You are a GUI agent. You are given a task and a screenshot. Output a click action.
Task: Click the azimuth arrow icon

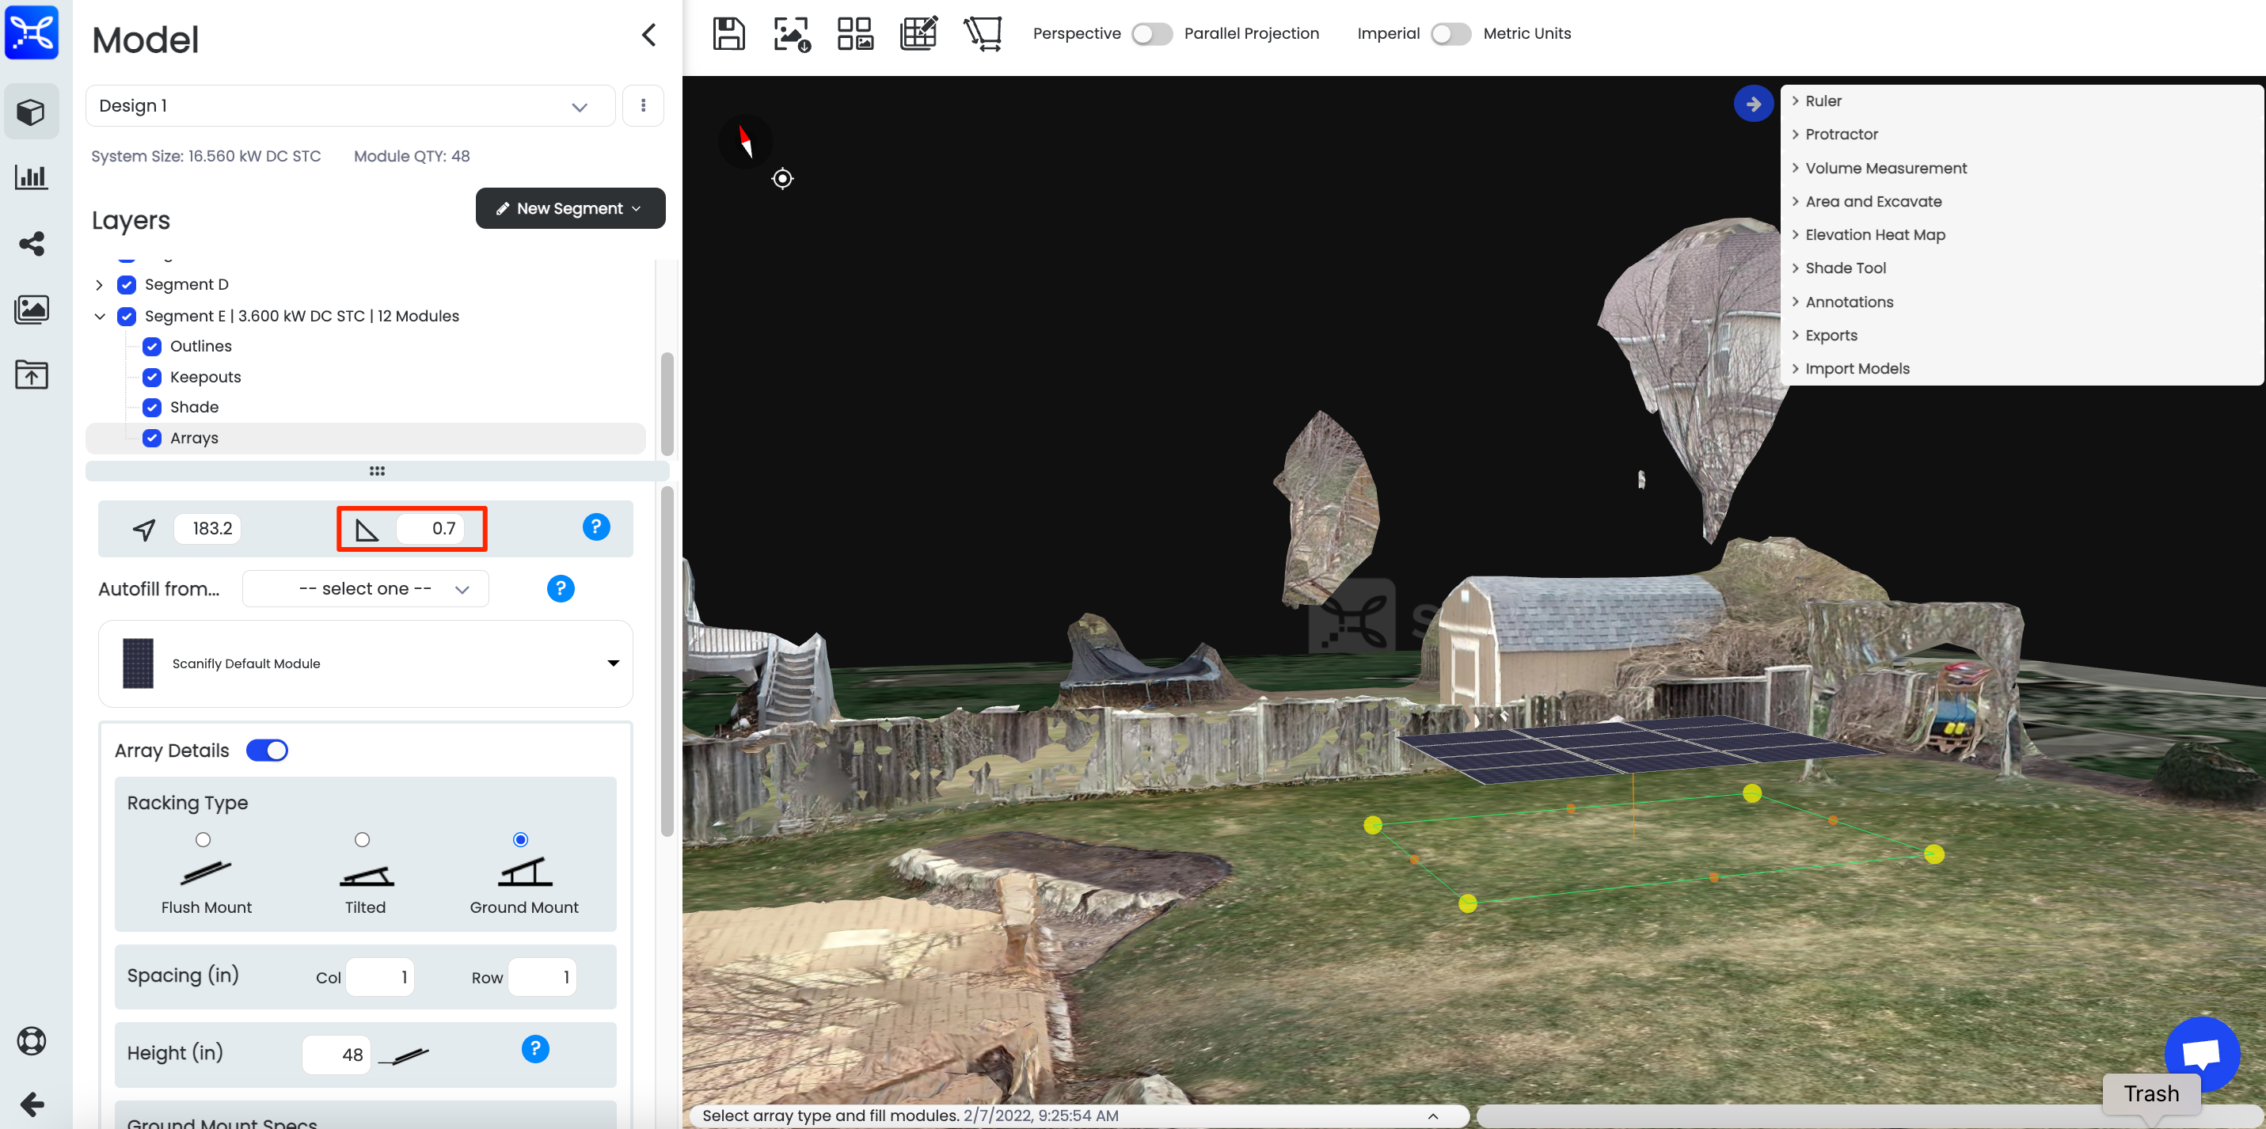[144, 529]
